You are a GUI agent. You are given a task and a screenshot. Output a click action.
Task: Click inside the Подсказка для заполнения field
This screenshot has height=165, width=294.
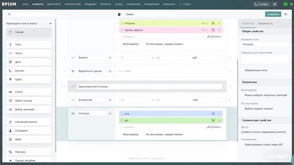(x=265, y=59)
